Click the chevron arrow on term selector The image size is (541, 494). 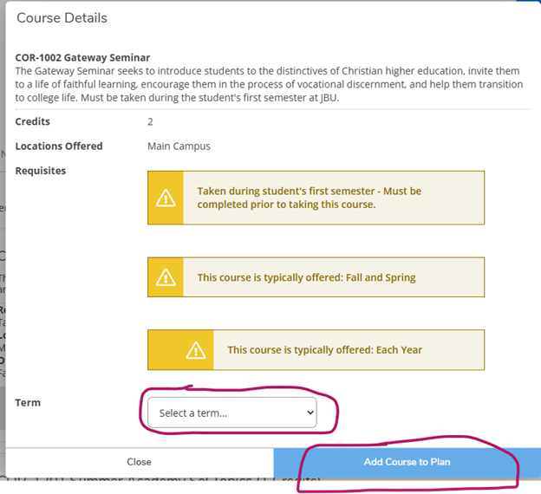coord(310,413)
